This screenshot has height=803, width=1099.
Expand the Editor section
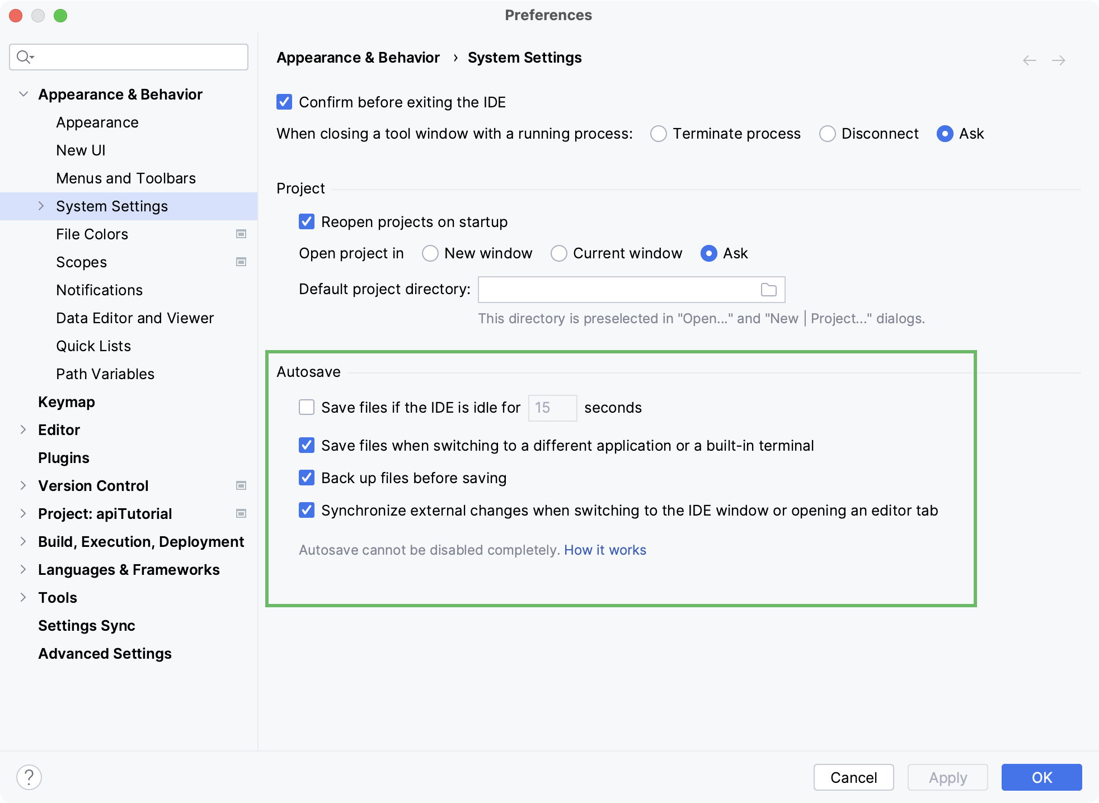point(22,429)
